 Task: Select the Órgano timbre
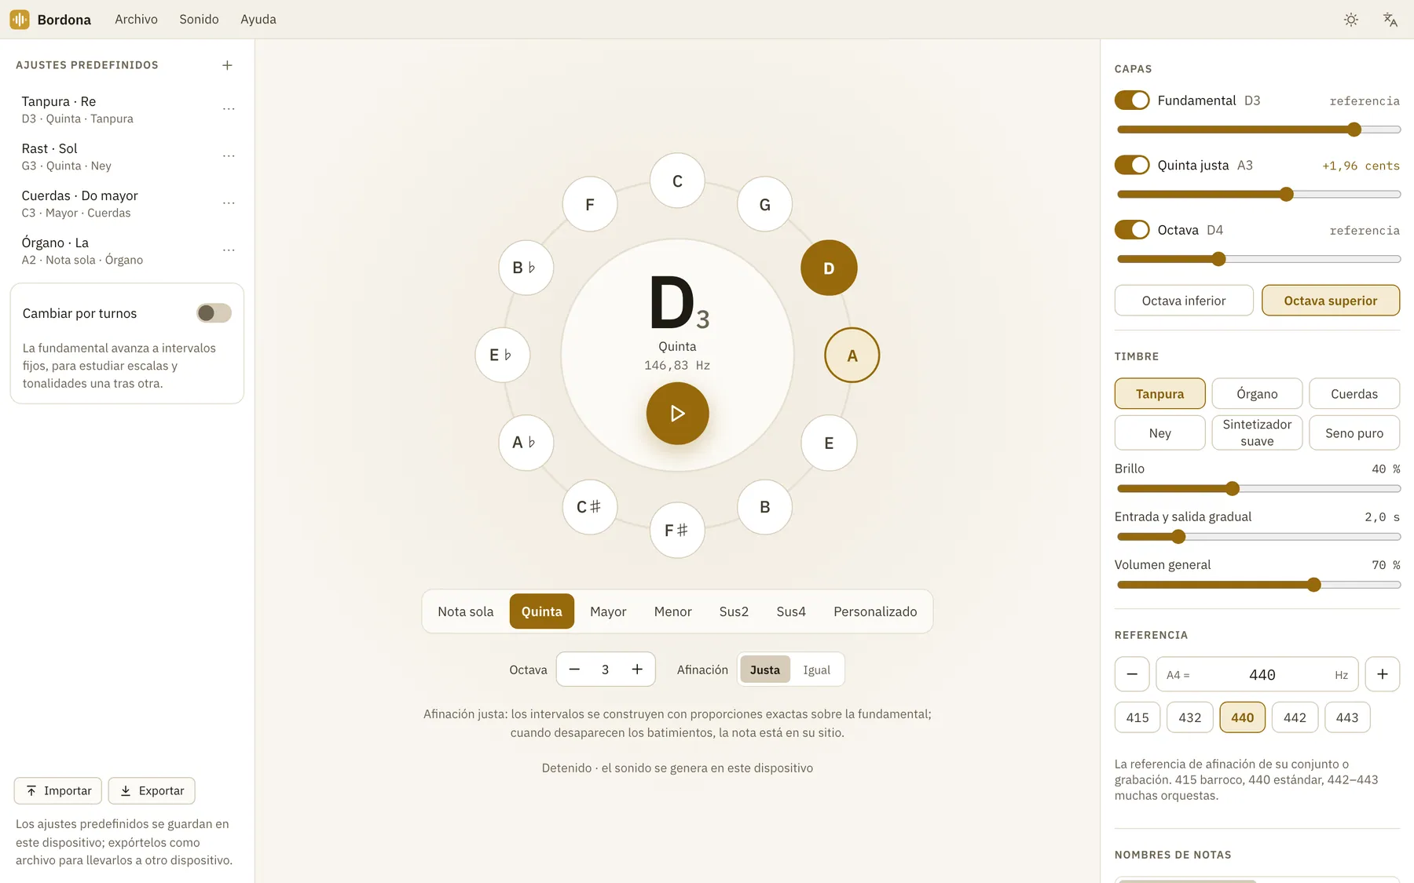click(1257, 394)
